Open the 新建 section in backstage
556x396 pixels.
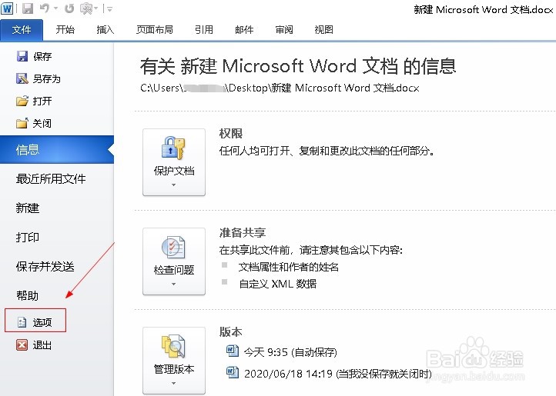[27, 208]
